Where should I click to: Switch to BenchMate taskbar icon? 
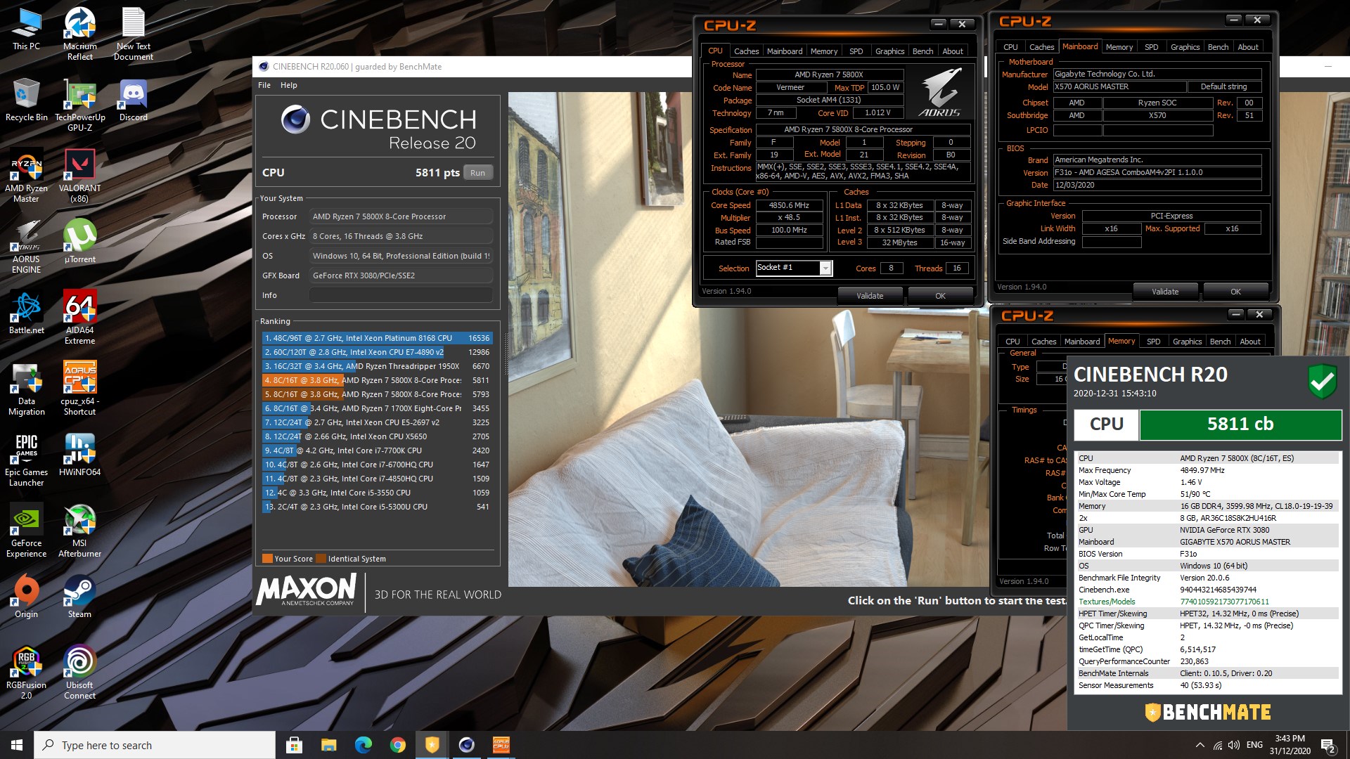(x=432, y=745)
